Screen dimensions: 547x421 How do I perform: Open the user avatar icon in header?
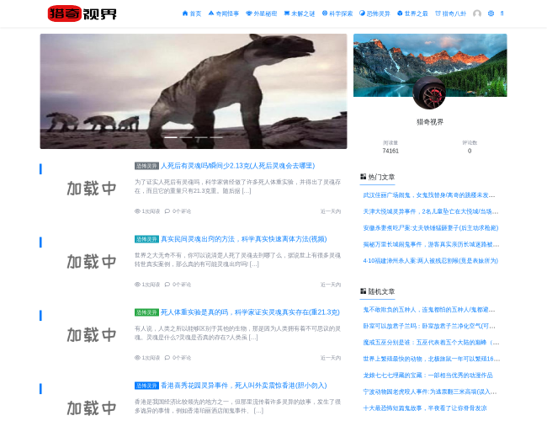pos(477,13)
